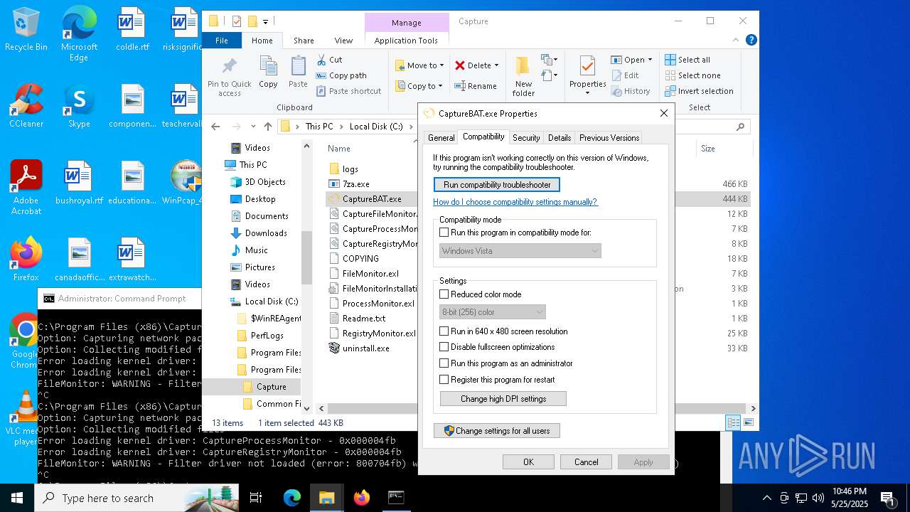Open Explorer help question mark icon
Screen dimensions: 910x512
point(751,41)
